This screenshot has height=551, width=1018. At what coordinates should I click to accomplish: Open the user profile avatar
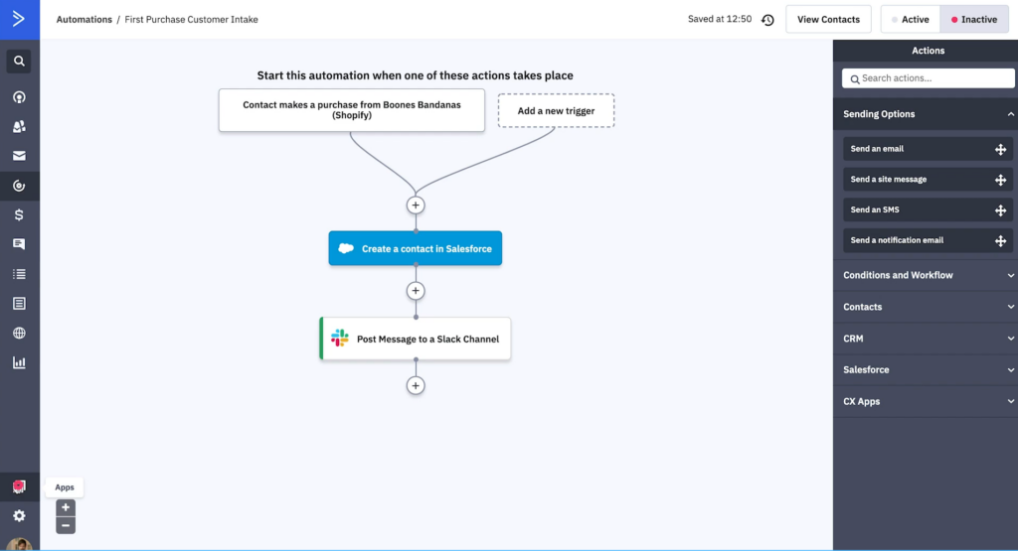point(19,544)
